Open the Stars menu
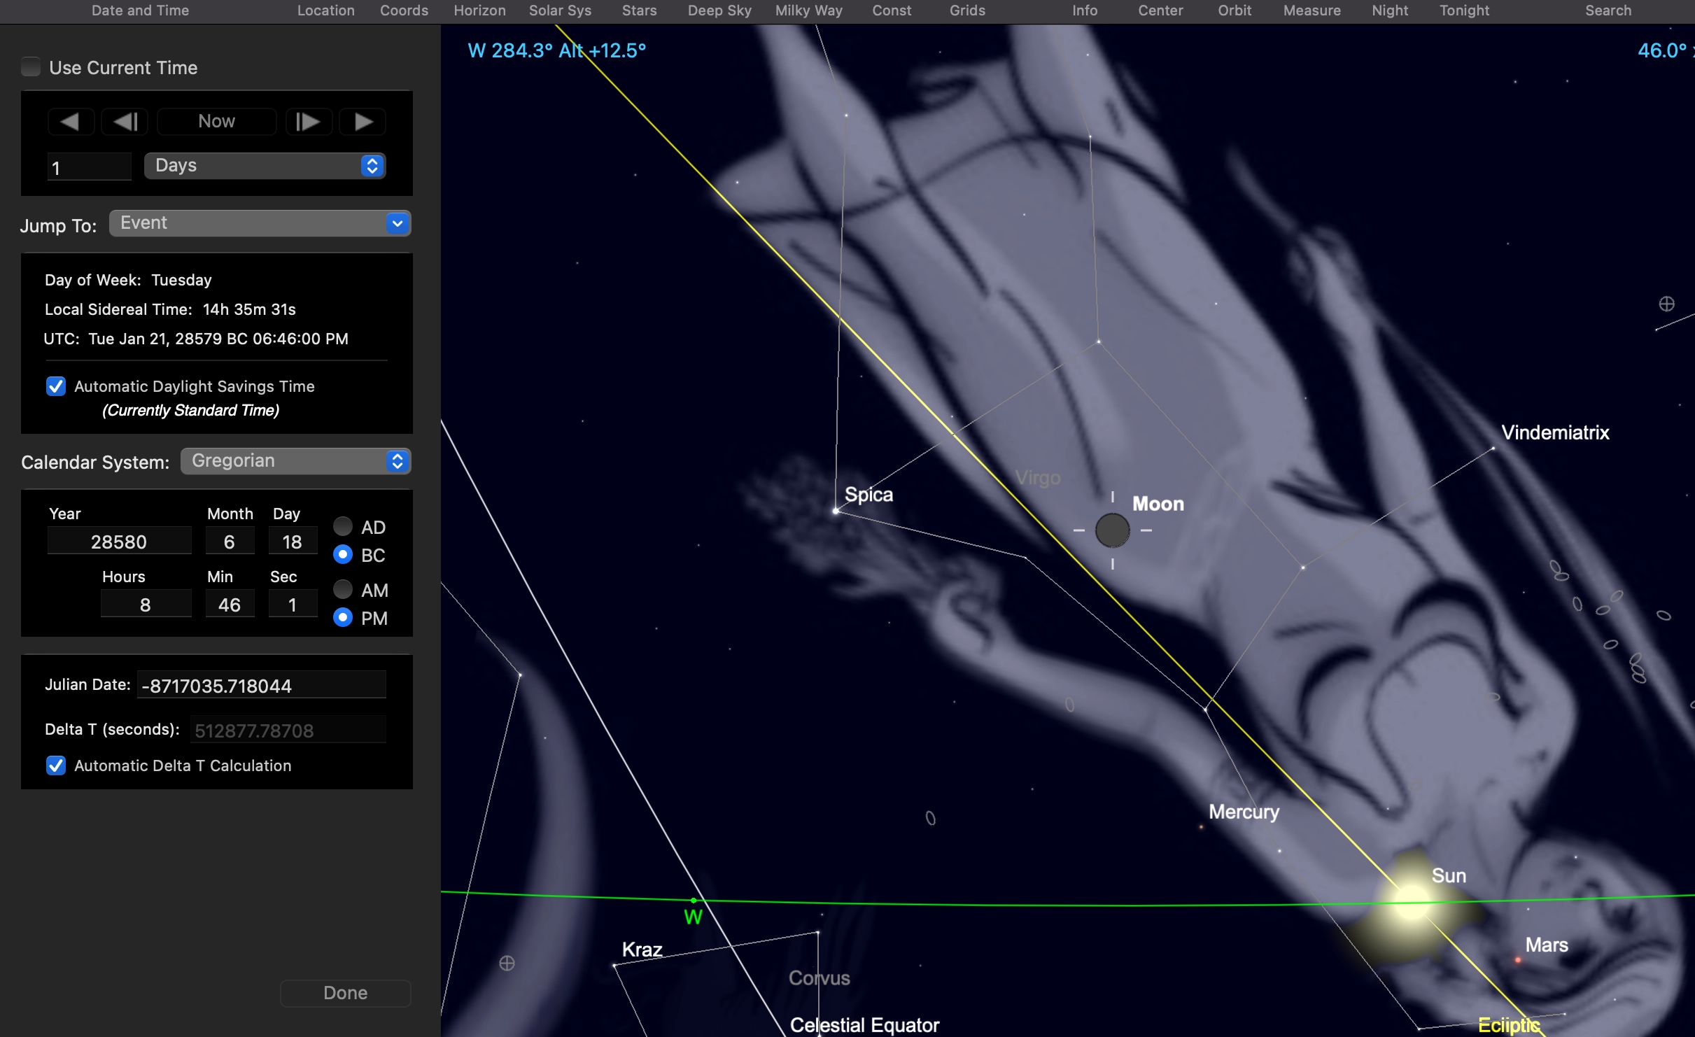The height and width of the screenshot is (1037, 1695). [x=639, y=10]
